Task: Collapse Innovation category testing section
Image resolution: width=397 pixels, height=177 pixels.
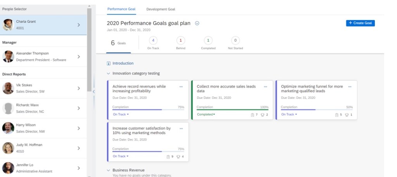Action: pos(108,73)
